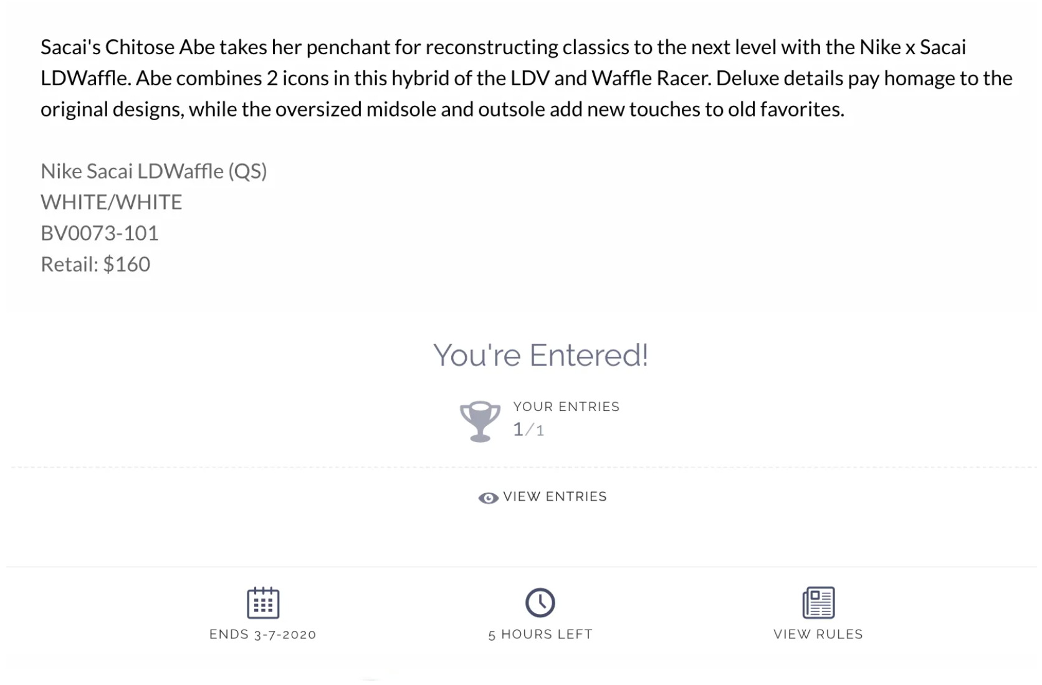Select the 5 Hours Left label
Image resolution: width=1042 pixels, height=685 pixels.
540,634
